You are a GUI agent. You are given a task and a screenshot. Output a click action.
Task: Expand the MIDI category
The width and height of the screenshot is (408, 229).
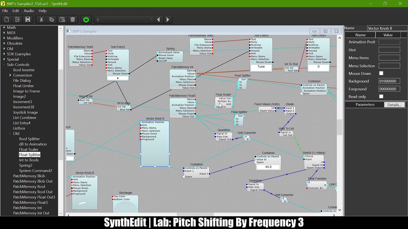4,33
